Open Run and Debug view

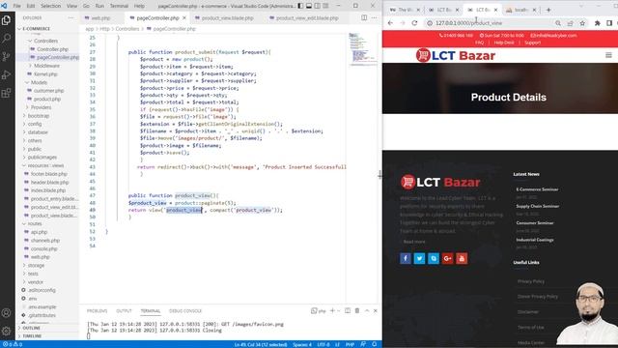7,75
